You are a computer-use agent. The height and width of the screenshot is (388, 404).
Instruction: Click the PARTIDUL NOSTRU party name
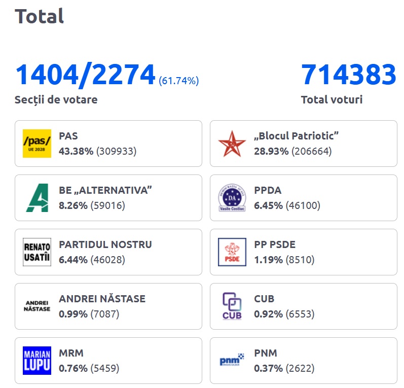tap(105, 244)
